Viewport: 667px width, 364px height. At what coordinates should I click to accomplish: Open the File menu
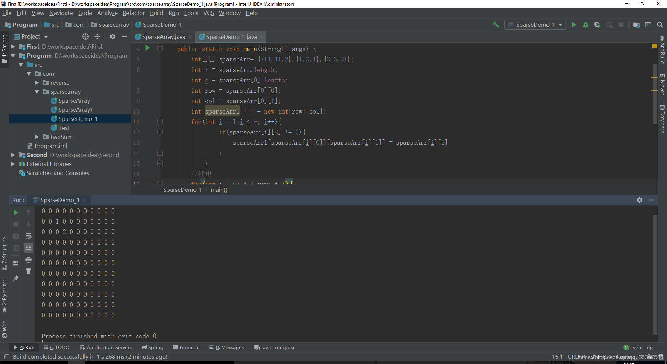[x=7, y=13]
